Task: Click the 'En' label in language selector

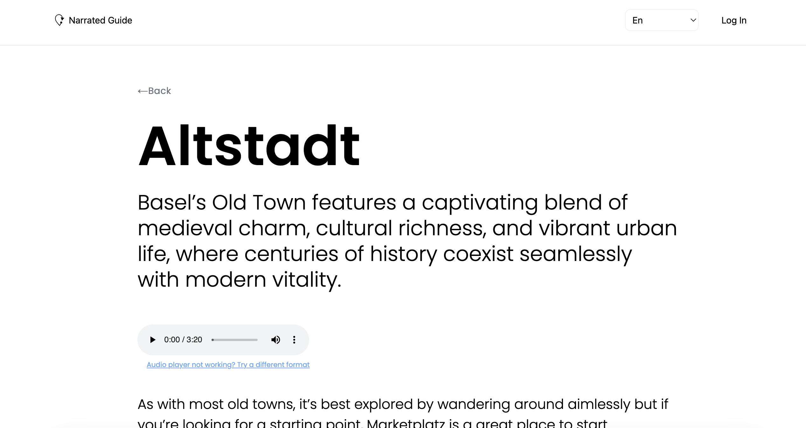Action: [637, 20]
